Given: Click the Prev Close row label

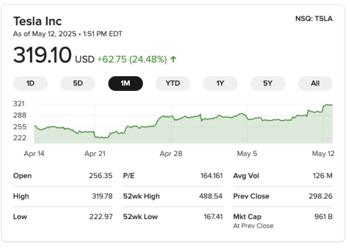Looking at the screenshot, I should click(251, 196).
